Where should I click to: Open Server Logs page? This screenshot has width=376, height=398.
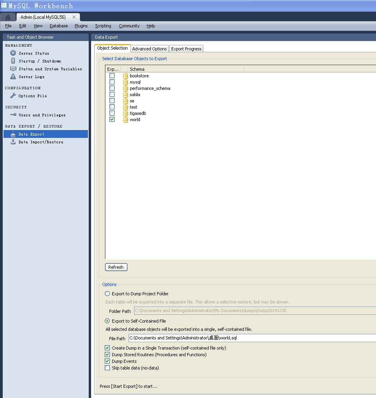32,77
